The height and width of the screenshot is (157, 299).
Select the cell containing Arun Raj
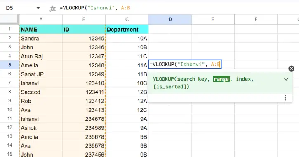coord(41,56)
